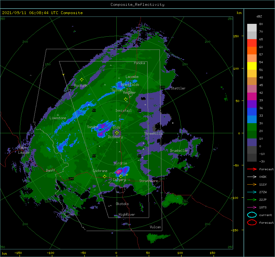Click the Cochrane city label
Viewport: 275px width, 257px height.
click(x=100, y=171)
